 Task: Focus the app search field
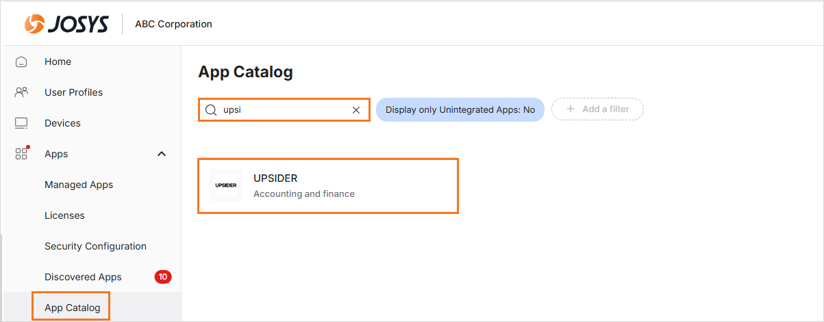tap(284, 109)
